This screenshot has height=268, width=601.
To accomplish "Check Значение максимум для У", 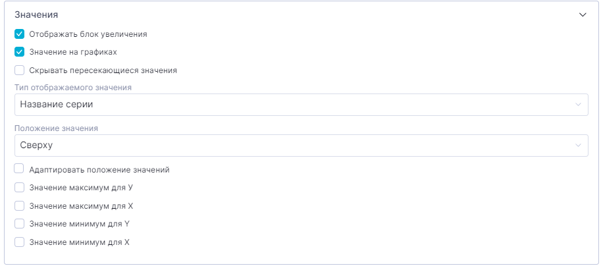I will 20,188.
